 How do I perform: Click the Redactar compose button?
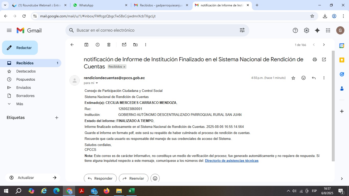tap(20, 48)
